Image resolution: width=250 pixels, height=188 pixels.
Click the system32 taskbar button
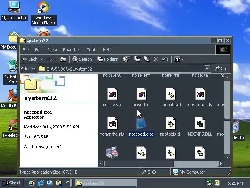tap(105, 183)
